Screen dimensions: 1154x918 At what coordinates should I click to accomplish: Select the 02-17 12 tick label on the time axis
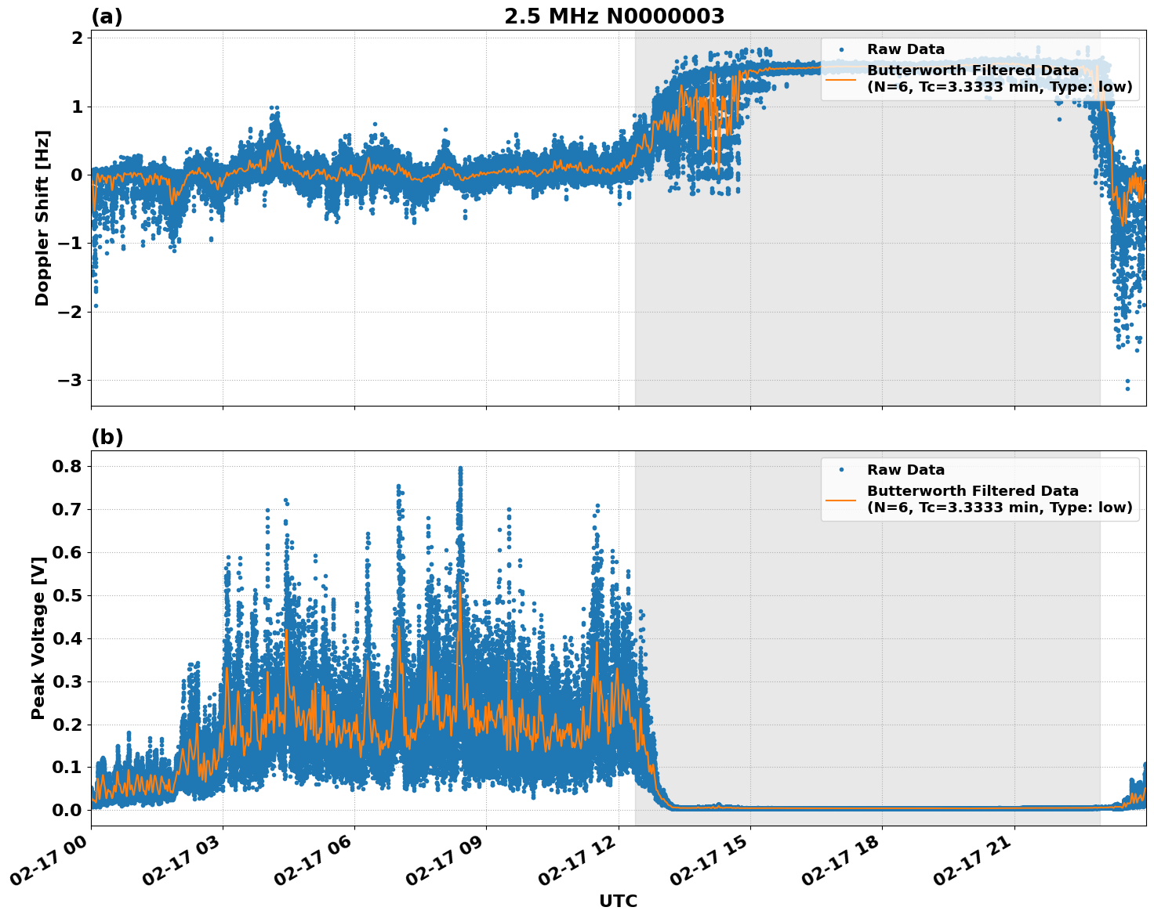[x=578, y=859]
